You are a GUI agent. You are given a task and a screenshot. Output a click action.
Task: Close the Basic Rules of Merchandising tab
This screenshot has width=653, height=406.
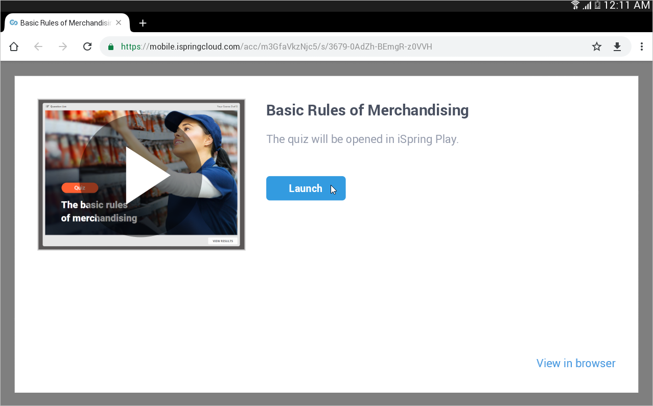[x=119, y=23]
